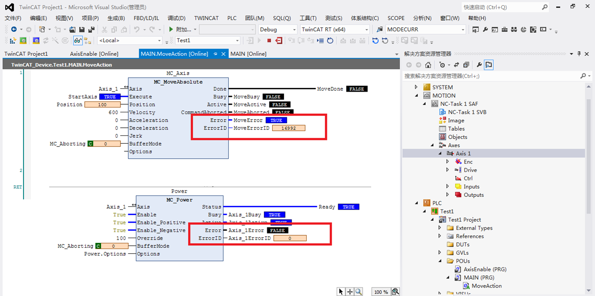
Task: Select NC-Task 1 SVB tree item
Action: click(x=467, y=112)
